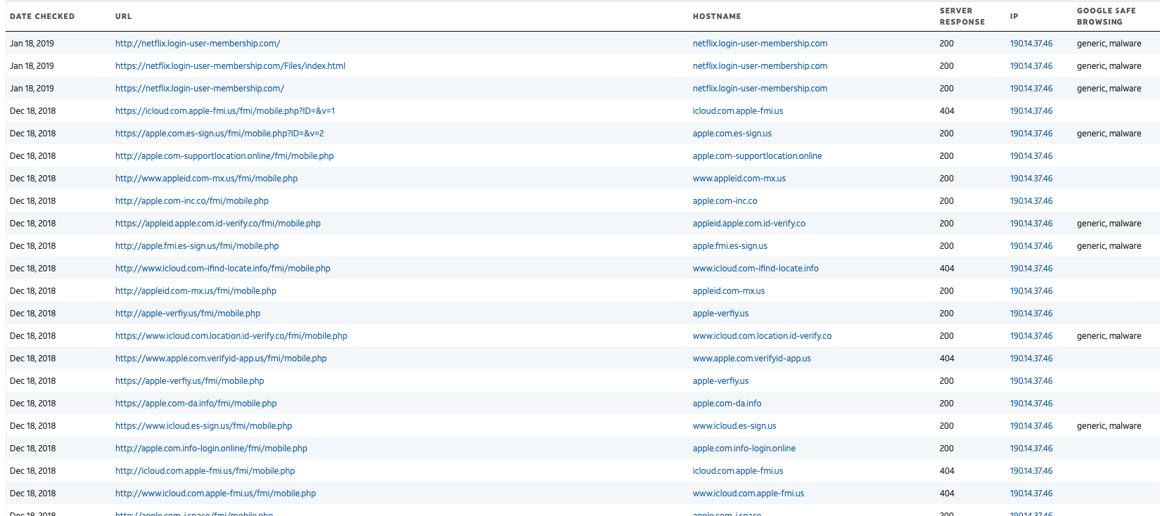Viewport: 1160px width, 516px height.
Task: Select hostname link www.icloud.com.apple-fmi.us
Action: tap(748, 494)
